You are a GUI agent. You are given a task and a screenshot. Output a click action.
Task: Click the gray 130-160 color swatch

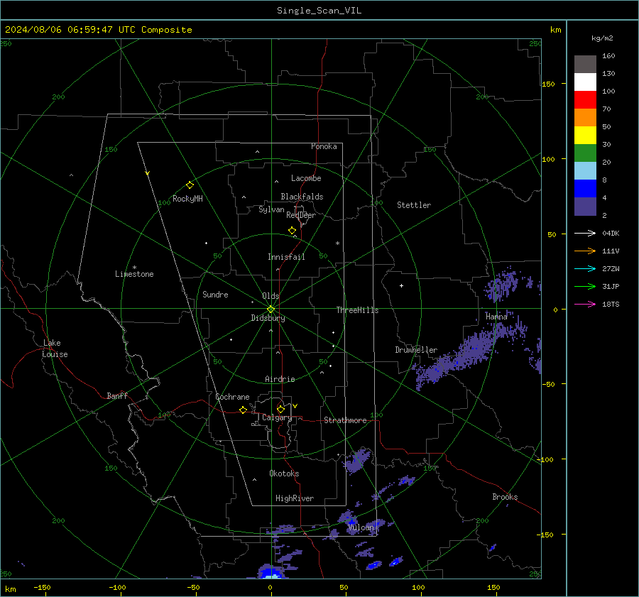point(585,65)
